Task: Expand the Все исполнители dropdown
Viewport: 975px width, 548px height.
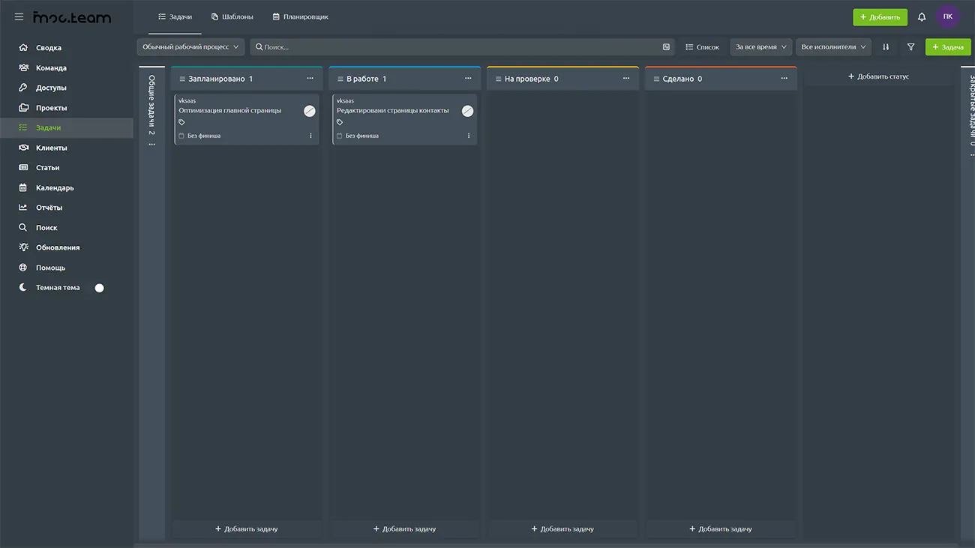Action: point(832,46)
